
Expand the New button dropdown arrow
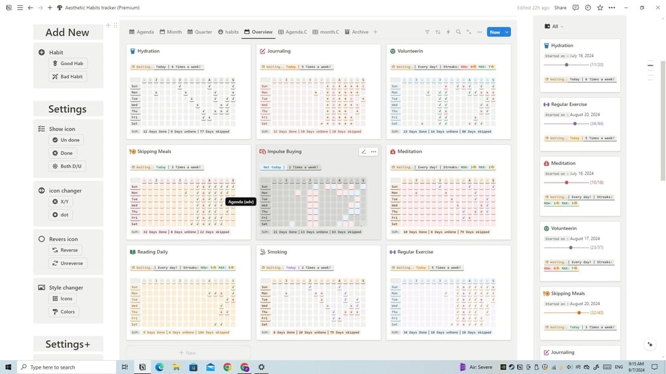click(x=507, y=32)
